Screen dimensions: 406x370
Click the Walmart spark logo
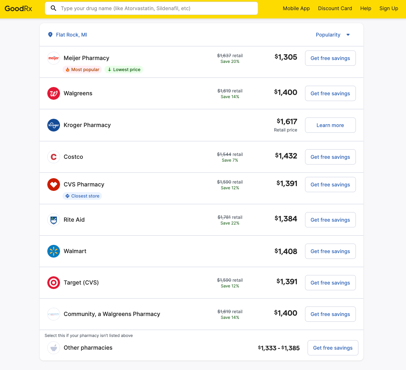click(54, 251)
